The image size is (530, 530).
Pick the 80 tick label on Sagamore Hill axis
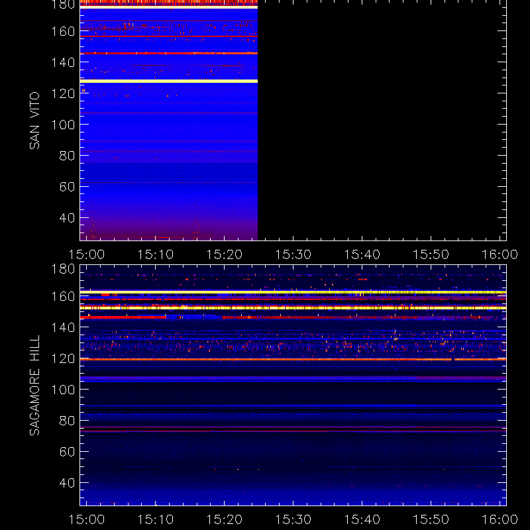(x=67, y=421)
